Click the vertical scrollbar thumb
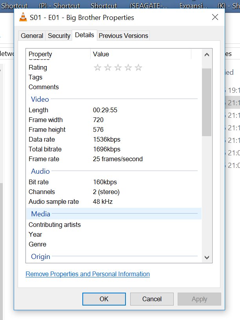Screen dimensions: 240x320 click(x=207, y=102)
